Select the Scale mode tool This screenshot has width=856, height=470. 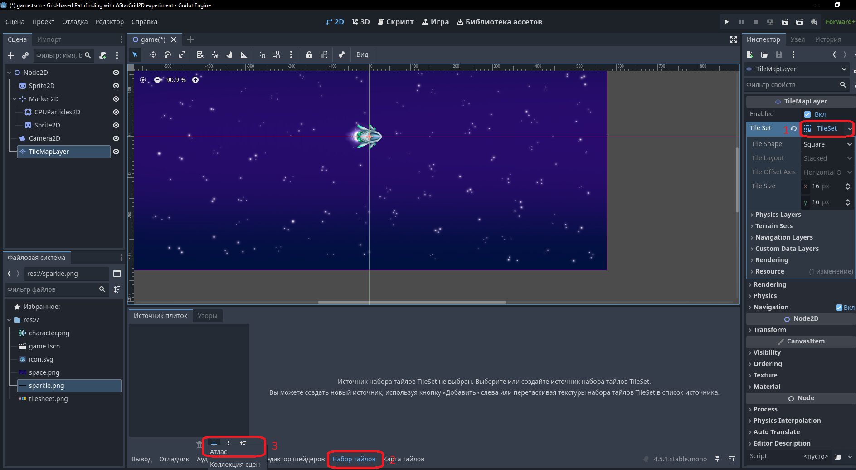click(182, 54)
